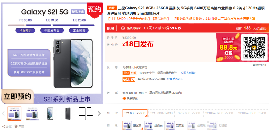Viewport: 270px width, 132px height.
Task: Select the S21 8GB+256GB model option
Action: pyautogui.click(x=135, y=113)
